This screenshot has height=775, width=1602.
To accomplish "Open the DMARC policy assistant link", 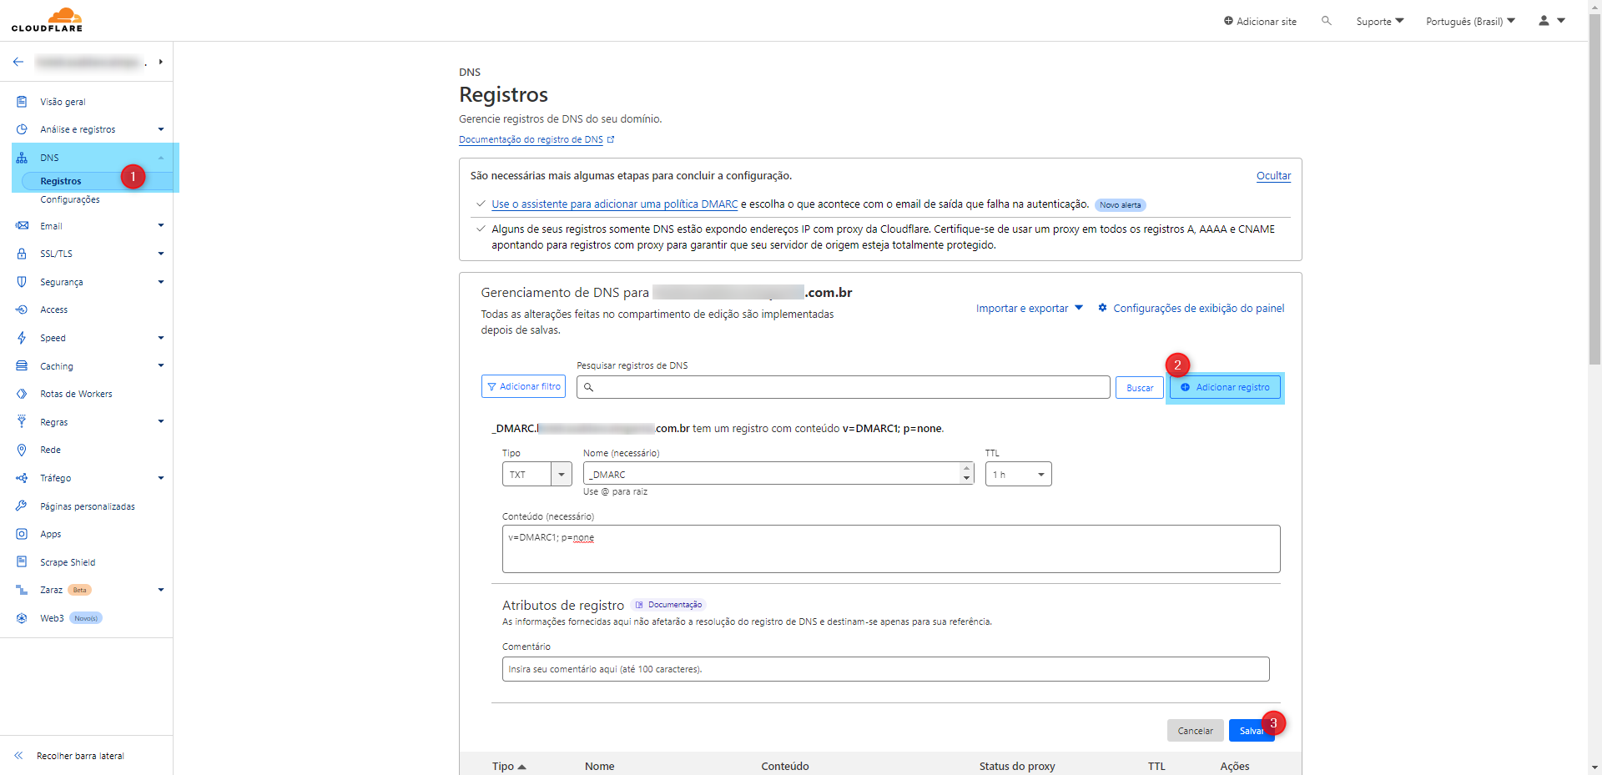I will pos(614,204).
